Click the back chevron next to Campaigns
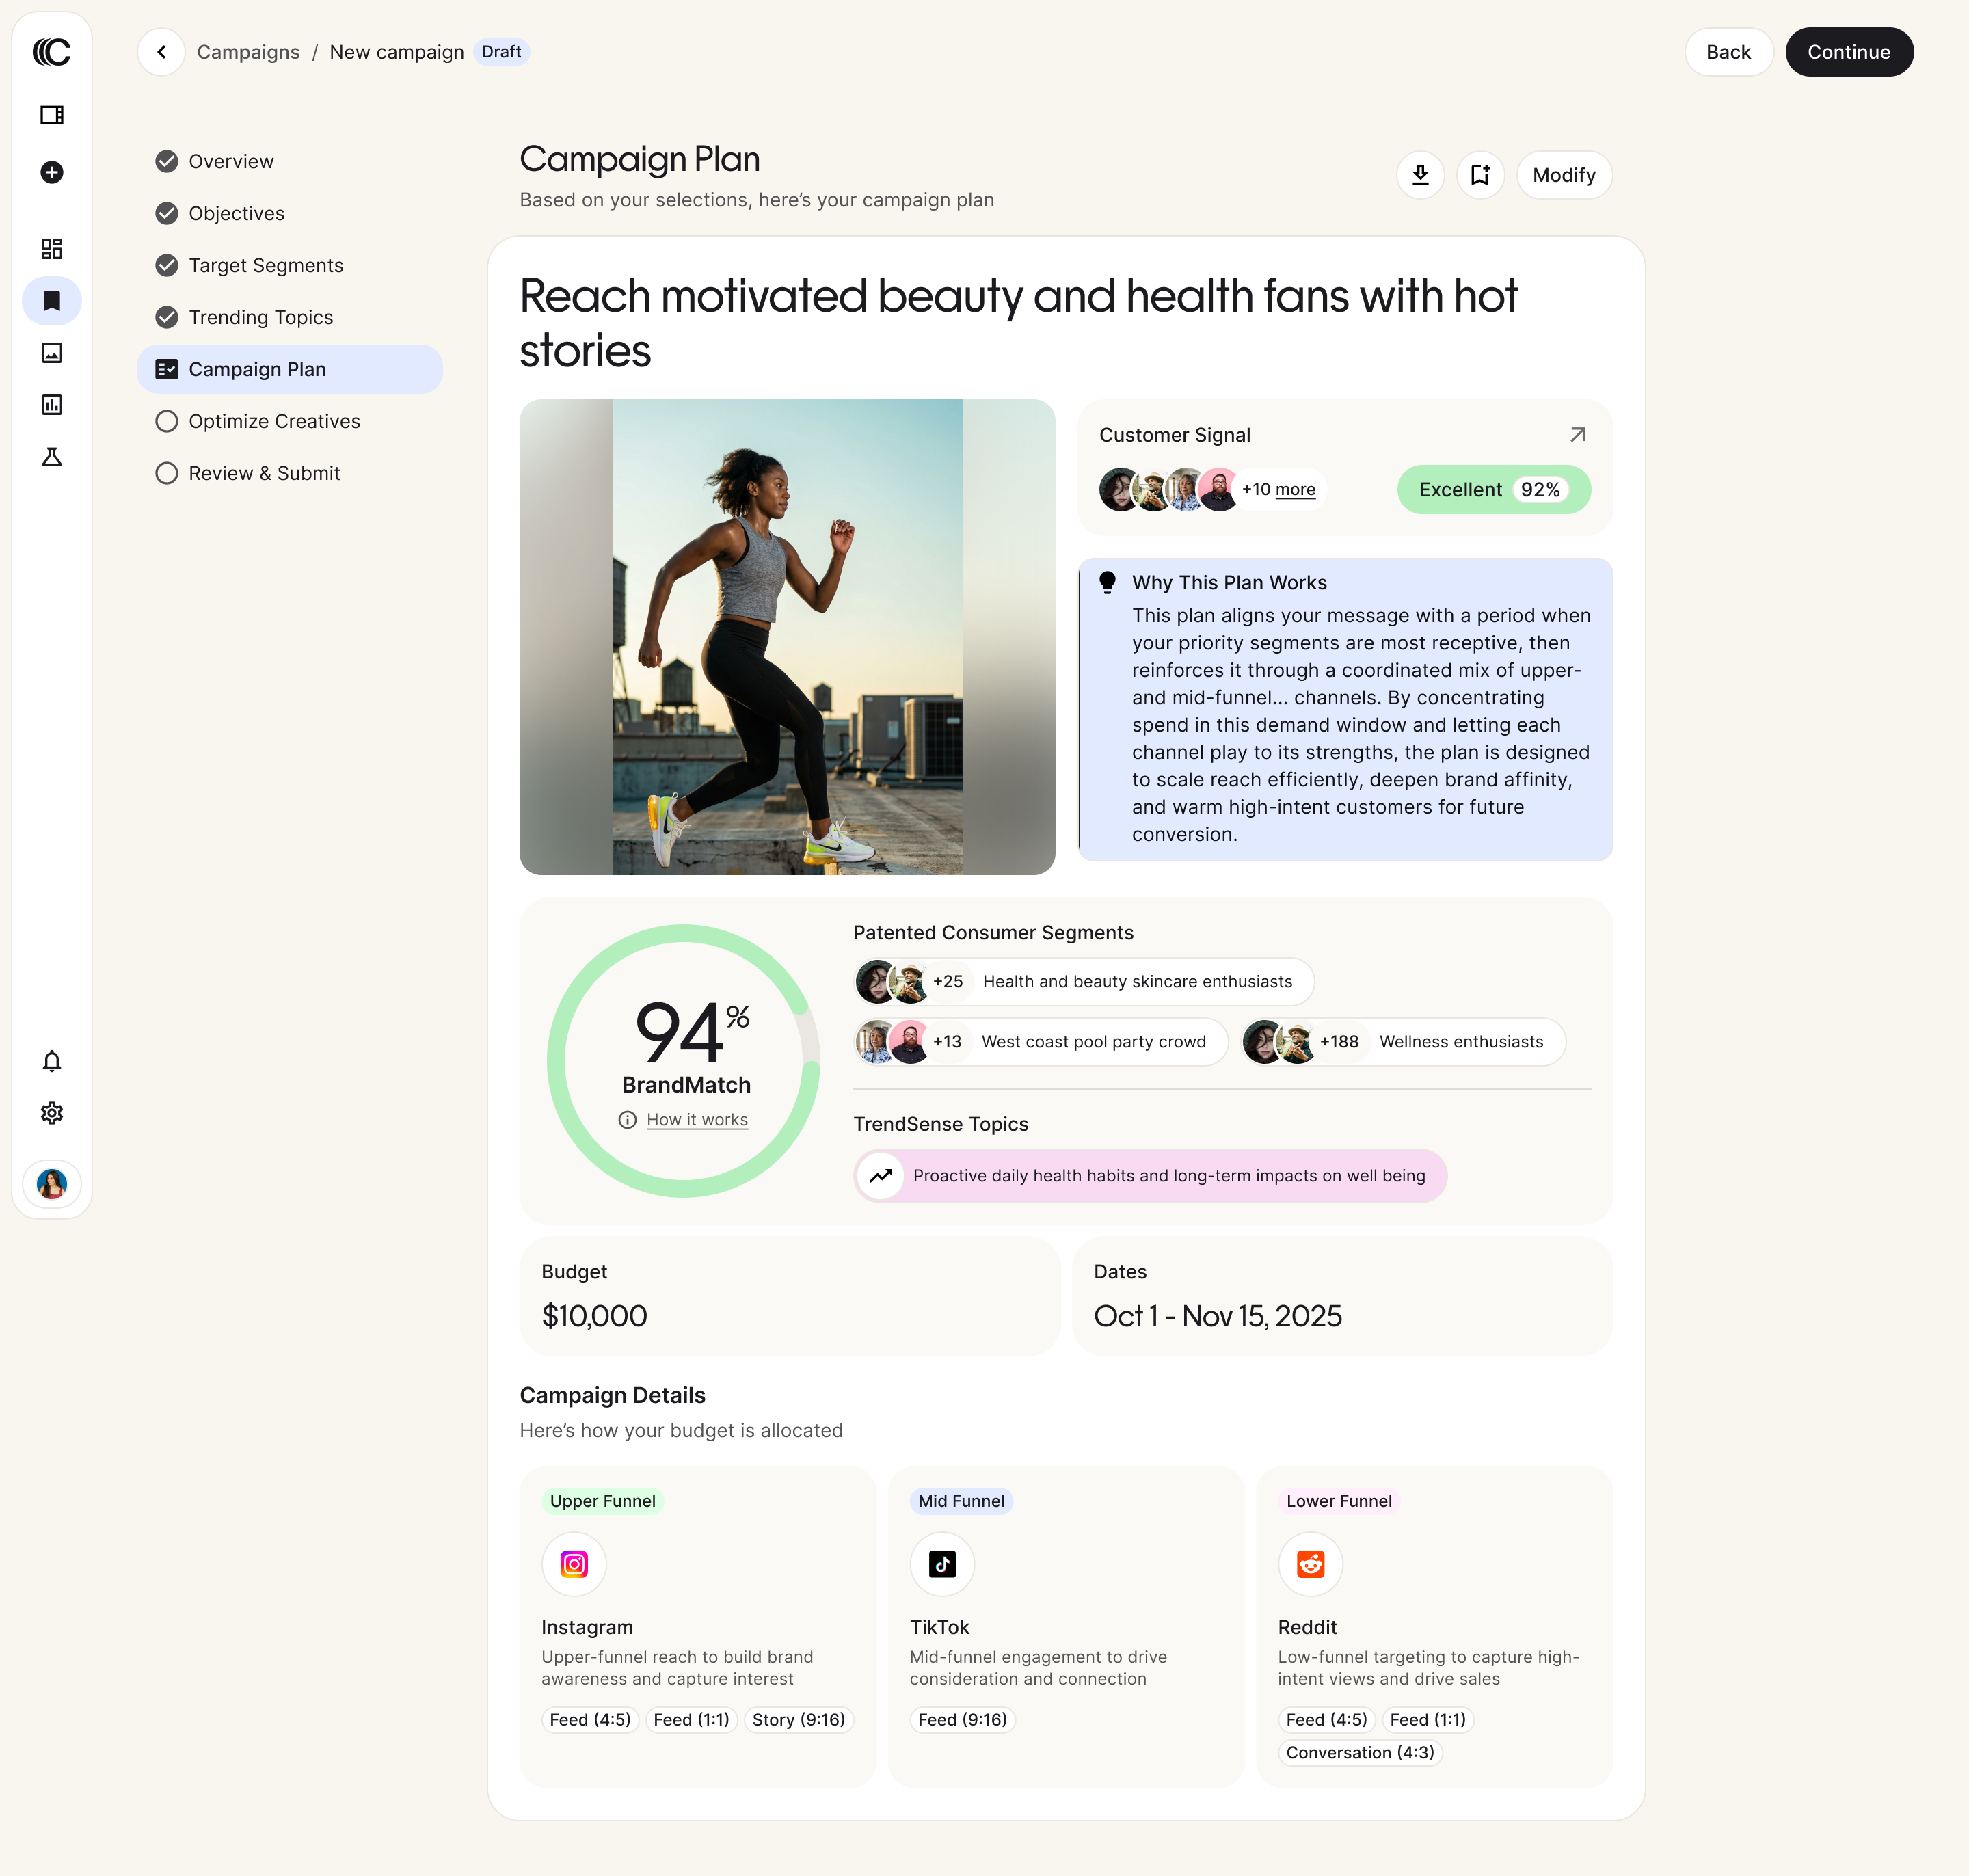 coord(161,52)
